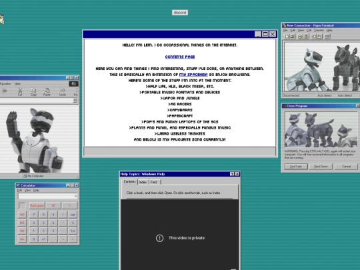Image resolution: width=360 pixels, height=270 pixels.
Task: Click the Call phone icon in HyperTerminal toolbar
Action: (x=300, y=36)
